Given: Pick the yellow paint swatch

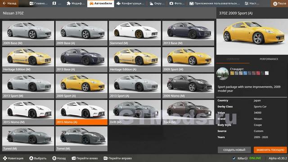Looking at the screenshot, I should pyautogui.click(x=232, y=73).
